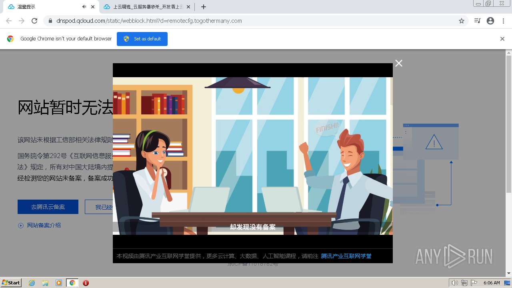Click the partly hidden 我已经 button
The image size is (512, 288).
[x=99, y=207]
